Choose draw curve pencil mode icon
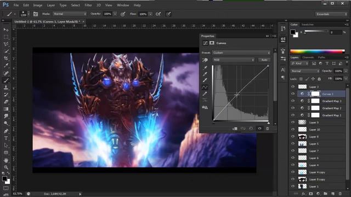351x197 pixels. pyautogui.click(x=205, y=94)
